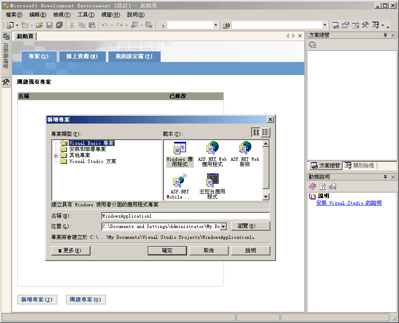Expand the 其他專案 tree node
The height and width of the screenshot is (323, 399).
[56, 156]
